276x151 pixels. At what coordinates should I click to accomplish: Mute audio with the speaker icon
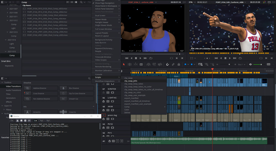[x=251, y=64]
